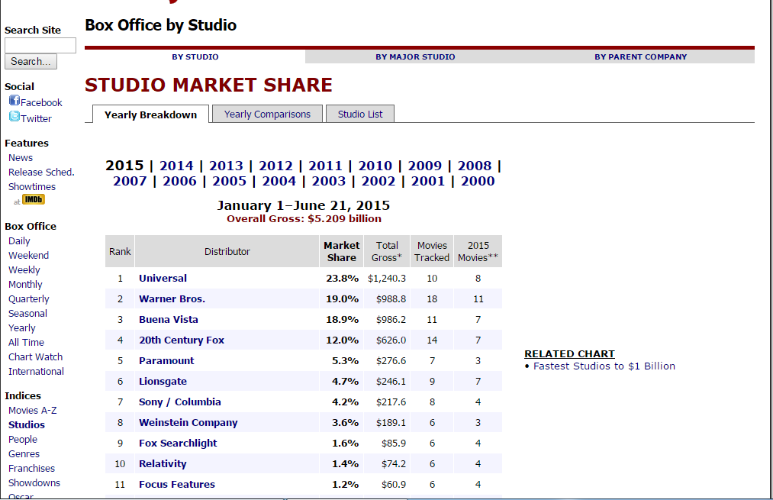Switch to the BY PARENT COMPANY tab
The width and height of the screenshot is (773, 500).
[640, 56]
